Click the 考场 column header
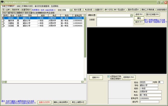The image size is (168, 106). tap(67, 15)
